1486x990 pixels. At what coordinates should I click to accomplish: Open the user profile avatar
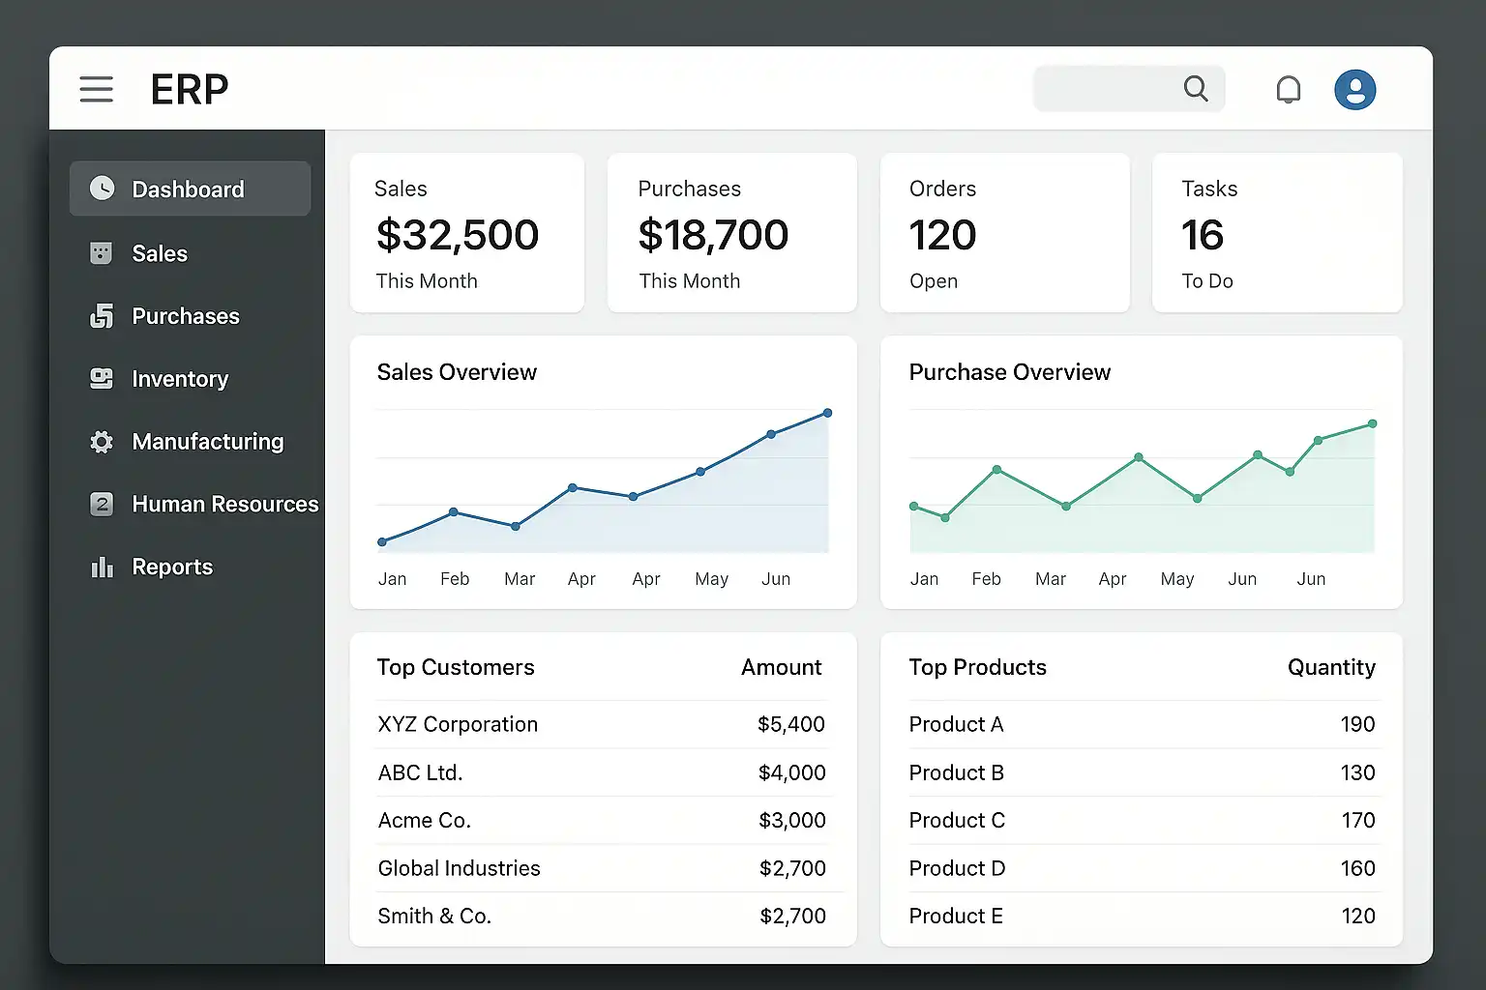1354,90
